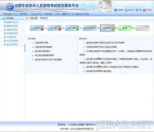Image resolution: width=154 pixels, height=132 pixels.
Task: Click the 报名信息确认 step button
Action: tap(90, 28)
